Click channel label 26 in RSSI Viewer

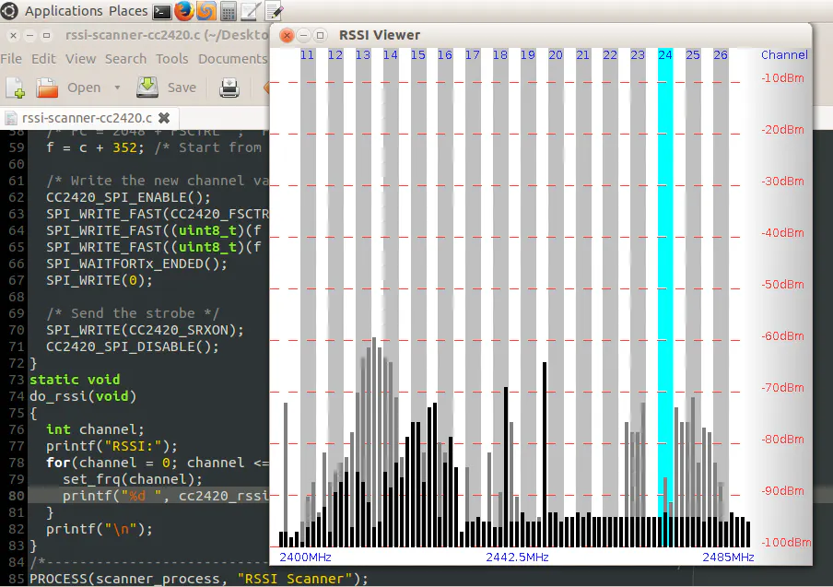click(721, 55)
